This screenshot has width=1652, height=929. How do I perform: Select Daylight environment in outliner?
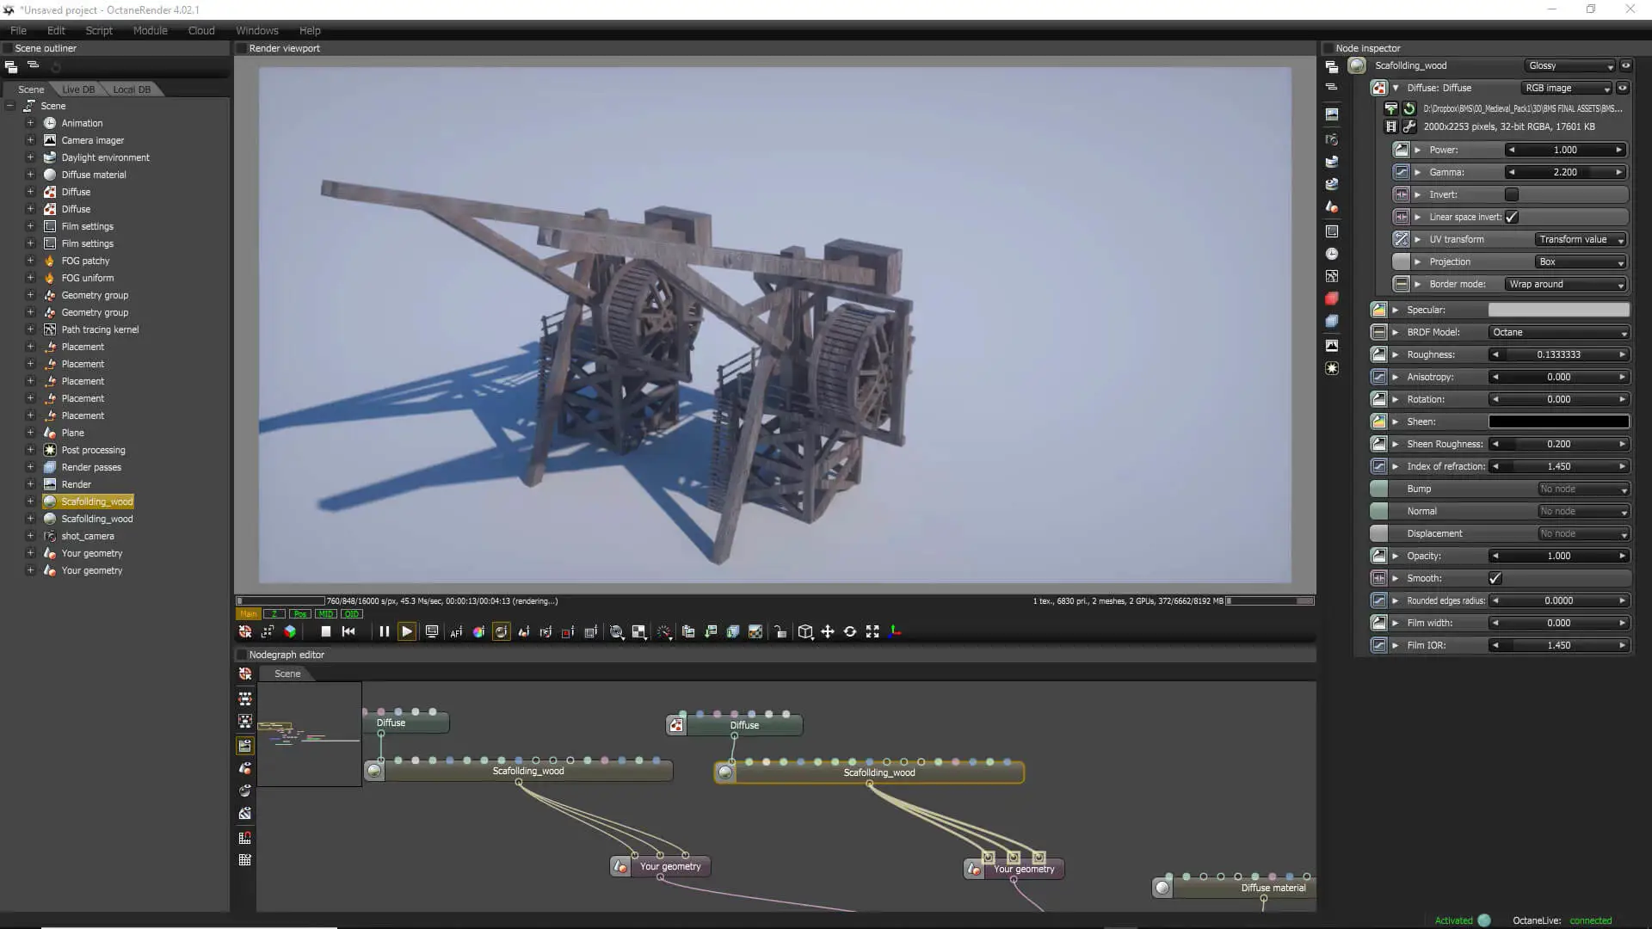pyautogui.click(x=105, y=157)
